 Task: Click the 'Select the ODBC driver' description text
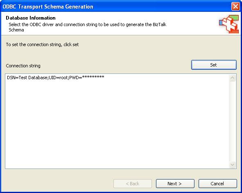pos(87,27)
